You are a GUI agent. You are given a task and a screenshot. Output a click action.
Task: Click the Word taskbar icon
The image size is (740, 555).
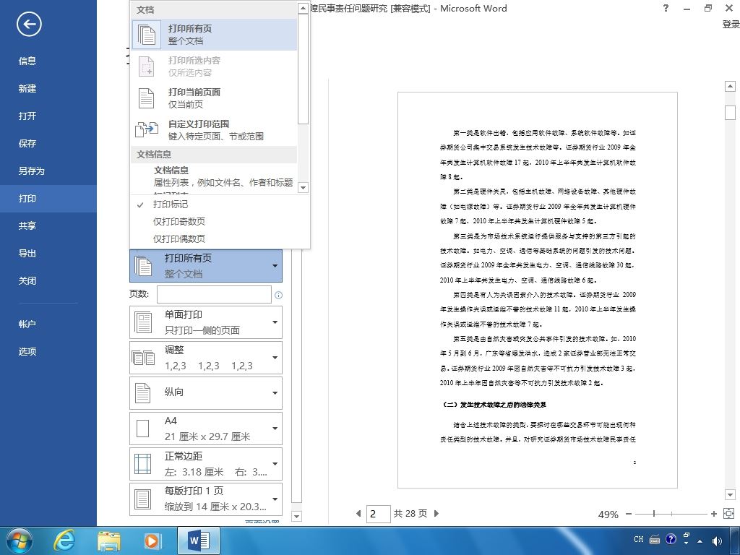point(199,541)
